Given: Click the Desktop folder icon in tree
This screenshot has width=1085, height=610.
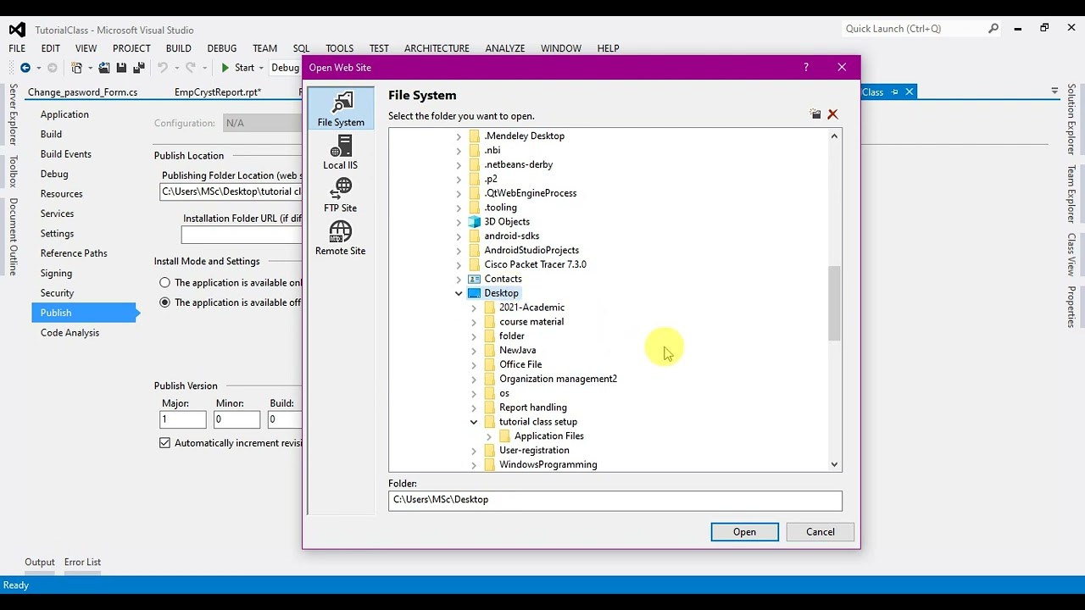Looking at the screenshot, I should (x=475, y=293).
